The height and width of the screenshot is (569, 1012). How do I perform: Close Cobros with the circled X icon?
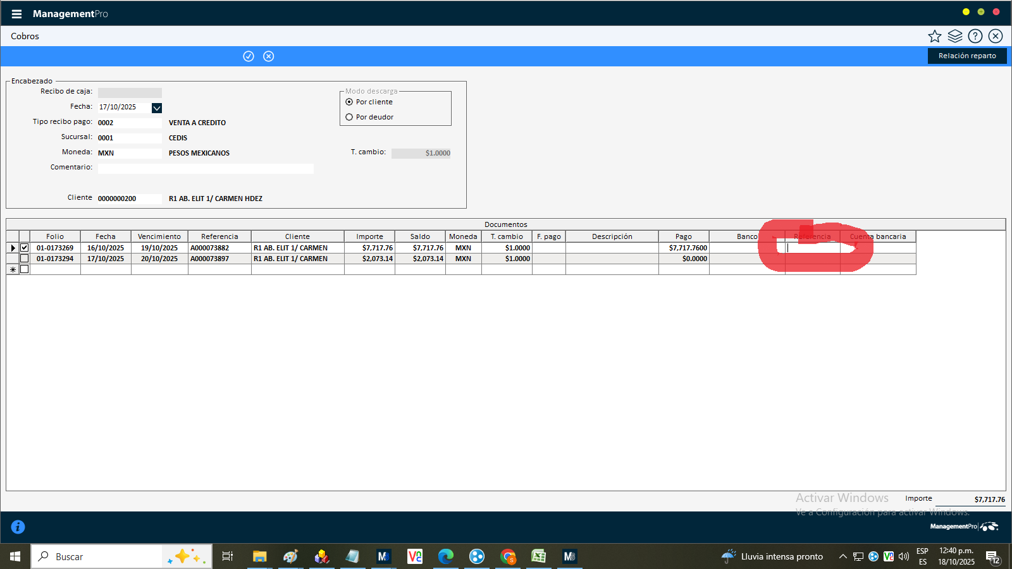coord(996,36)
